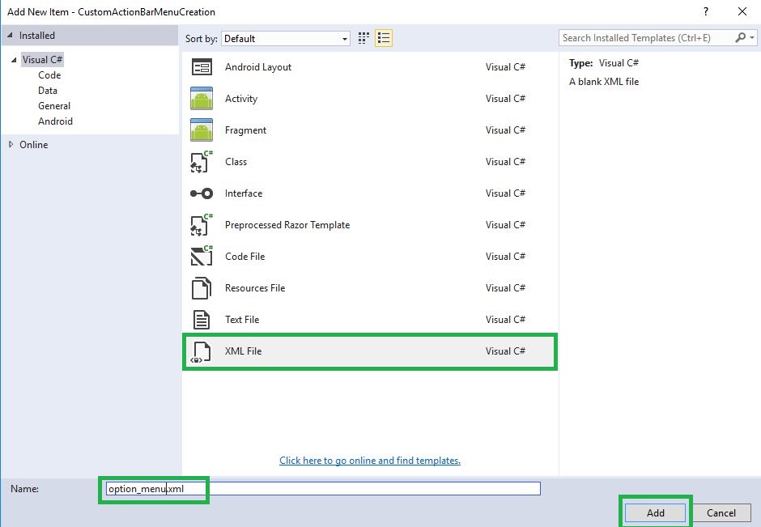The image size is (761, 527).
Task: Select the Activity template name
Action: point(241,99)
